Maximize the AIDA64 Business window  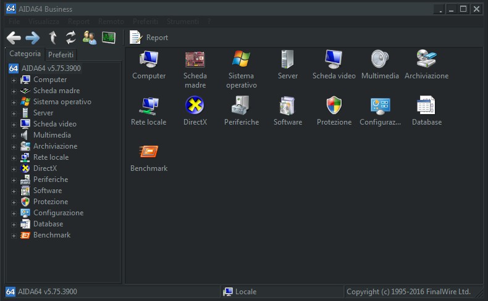click(x=463, y=9)
